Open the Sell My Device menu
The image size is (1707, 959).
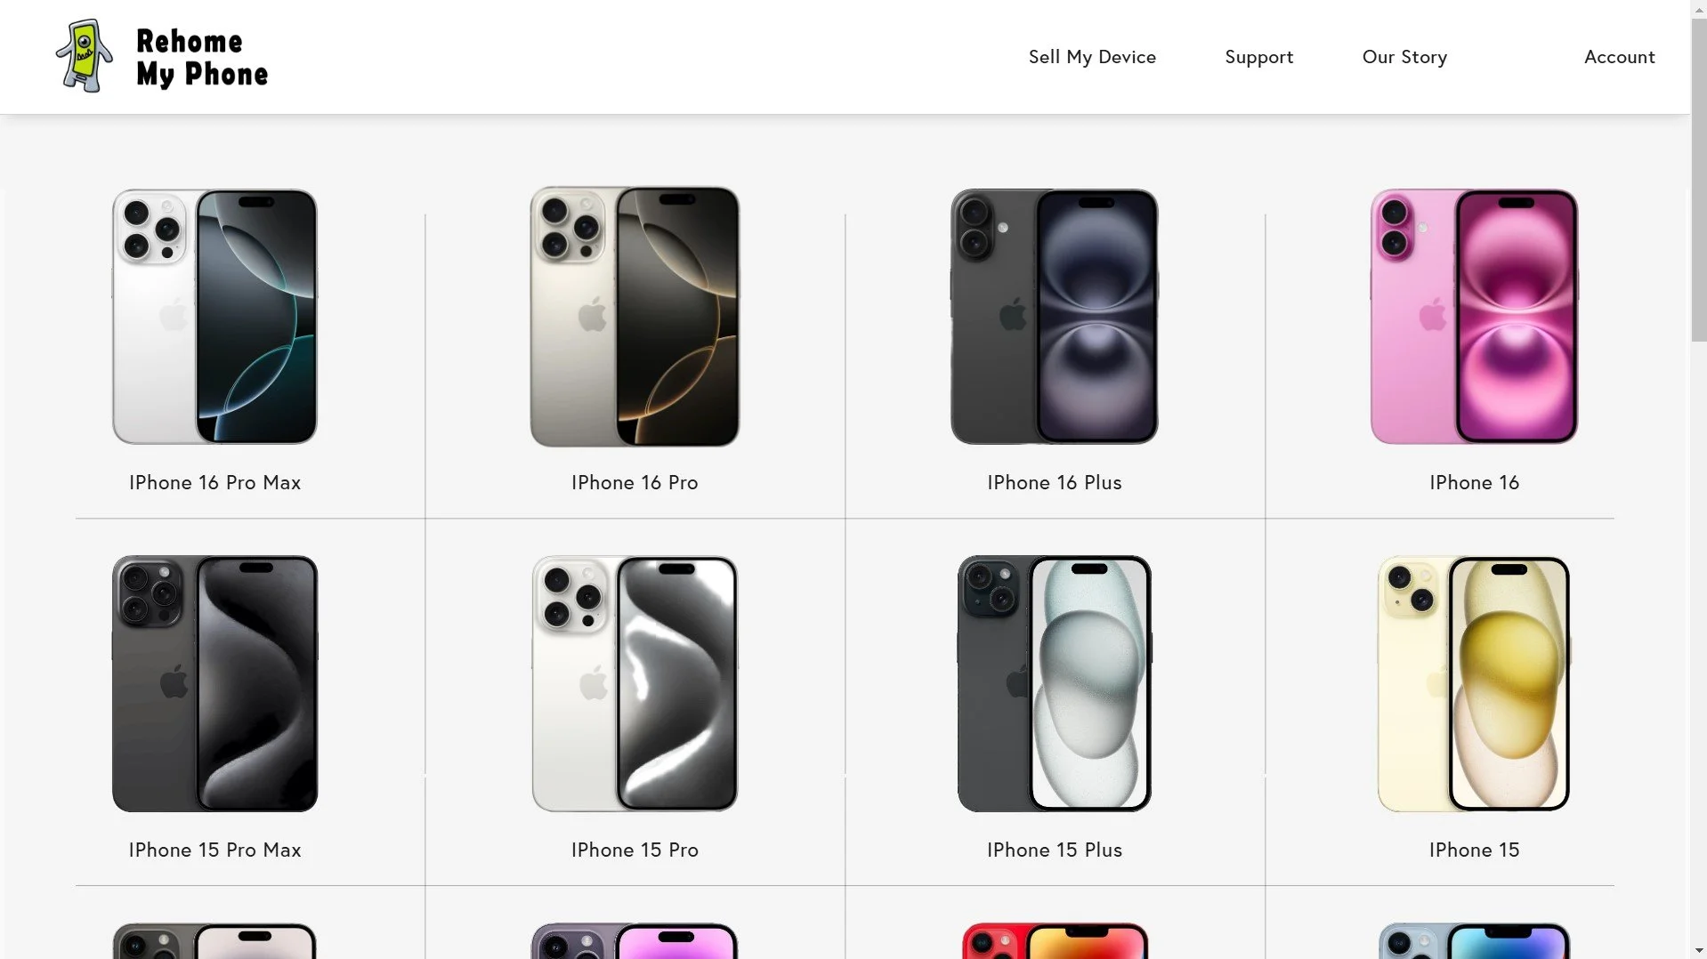(x=1092, y=57)
